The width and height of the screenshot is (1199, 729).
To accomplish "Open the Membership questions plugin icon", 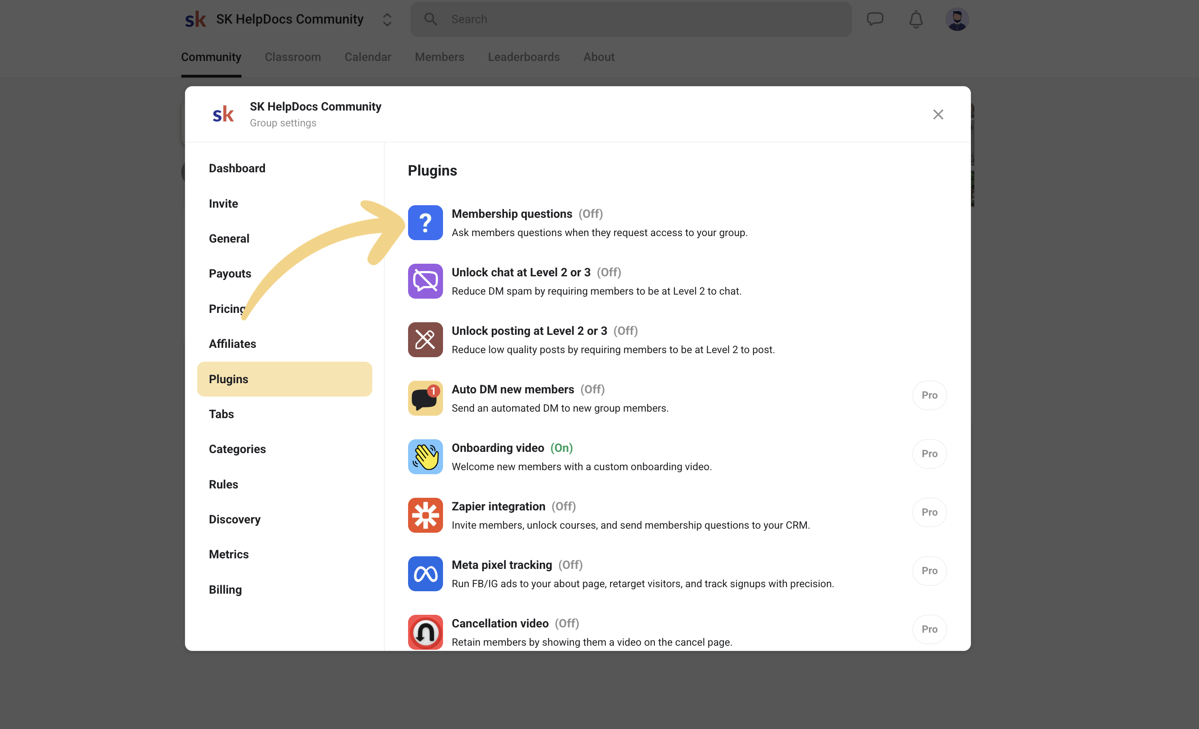I will coord(425,223).
